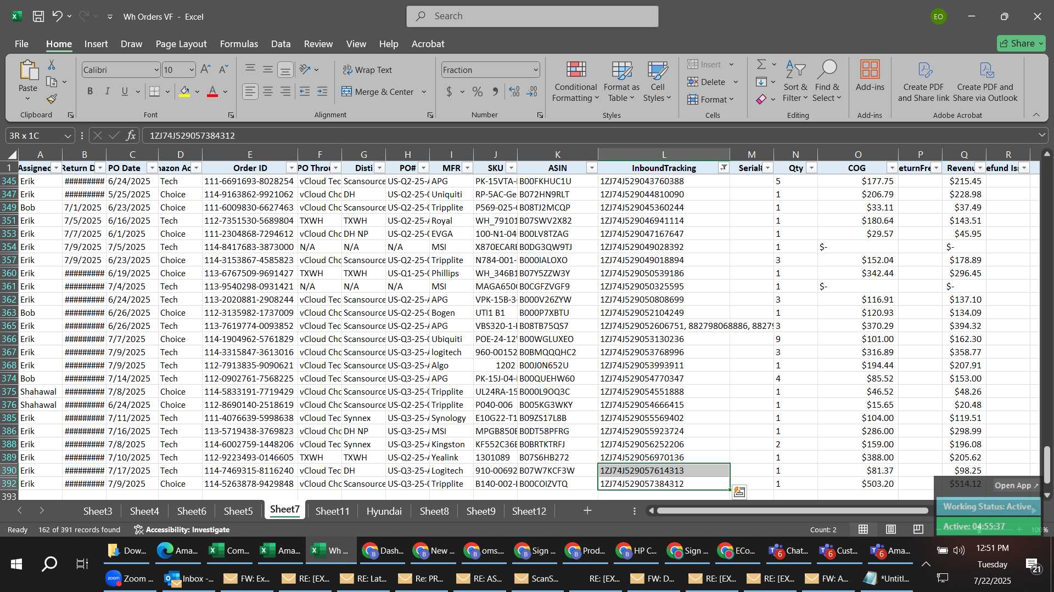1054x592 pixels.
Task: Toggle Middle Align
Action: [x=268, y=70]
